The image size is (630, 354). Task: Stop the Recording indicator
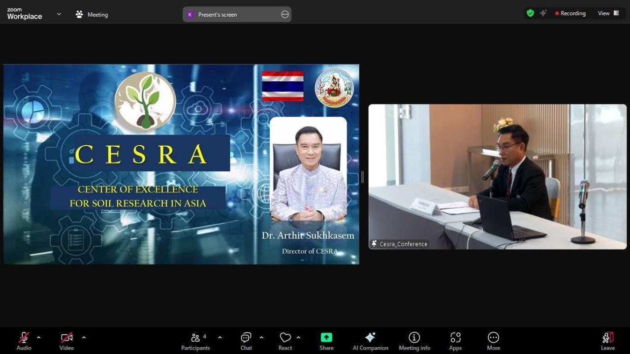point(570,13)
